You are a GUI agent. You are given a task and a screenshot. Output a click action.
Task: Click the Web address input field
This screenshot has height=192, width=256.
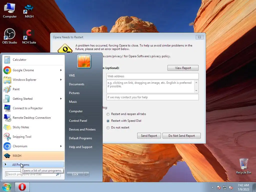click(x=152, y=76)
